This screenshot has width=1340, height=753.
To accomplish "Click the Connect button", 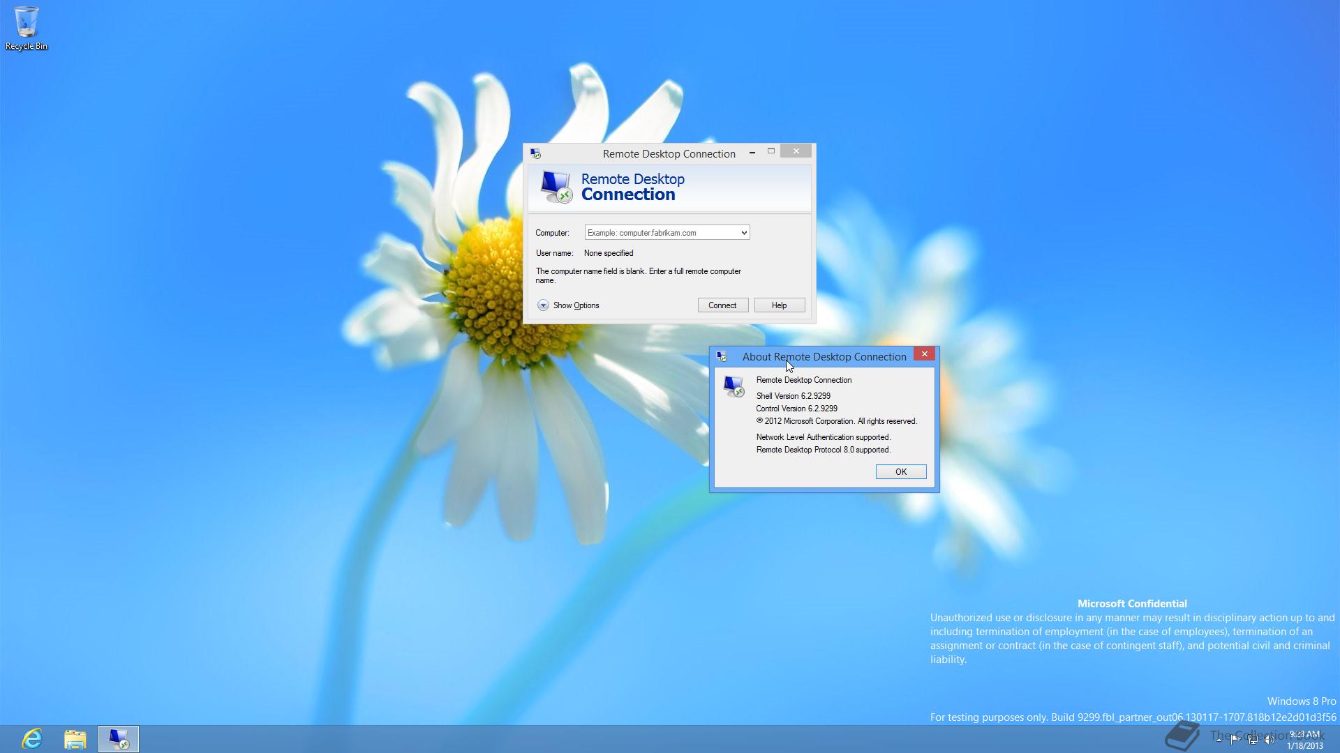I will pos(722,305).
